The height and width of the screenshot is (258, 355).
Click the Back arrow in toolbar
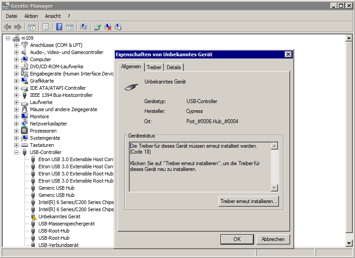(8, 27)
